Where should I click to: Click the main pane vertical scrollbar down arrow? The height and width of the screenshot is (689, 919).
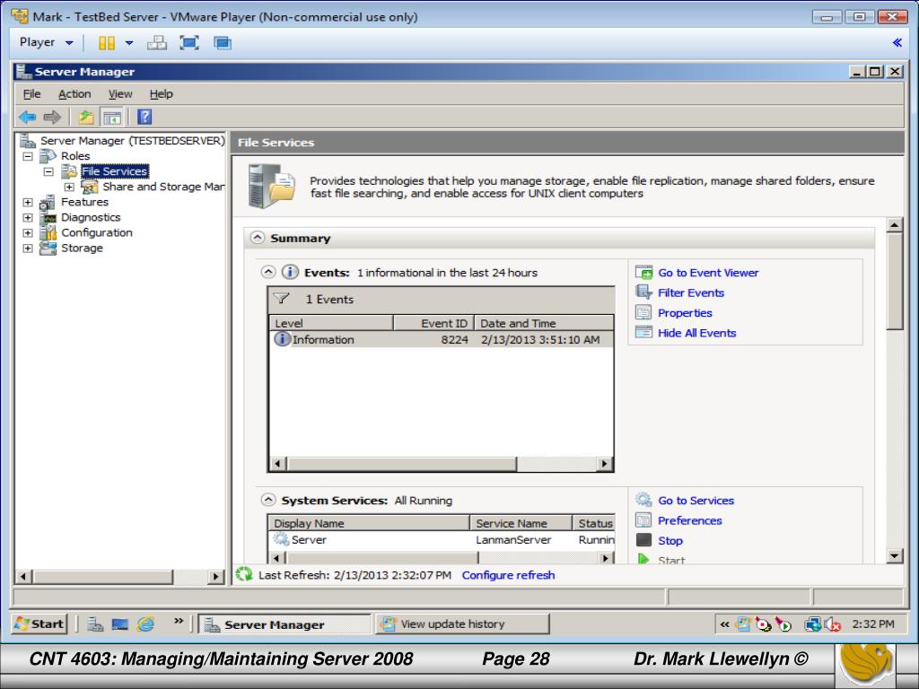tap(895, 555)
